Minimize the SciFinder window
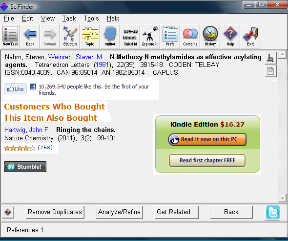 pyautogui.click(x=249, y=4)
